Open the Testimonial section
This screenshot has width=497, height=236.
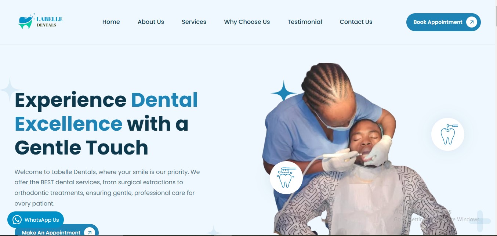tap(305, 22)
